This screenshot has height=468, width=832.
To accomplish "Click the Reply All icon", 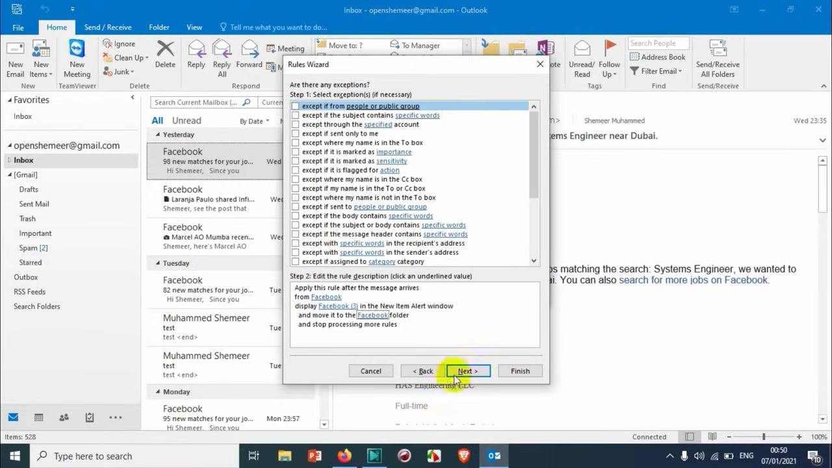I will coord(222,49).
